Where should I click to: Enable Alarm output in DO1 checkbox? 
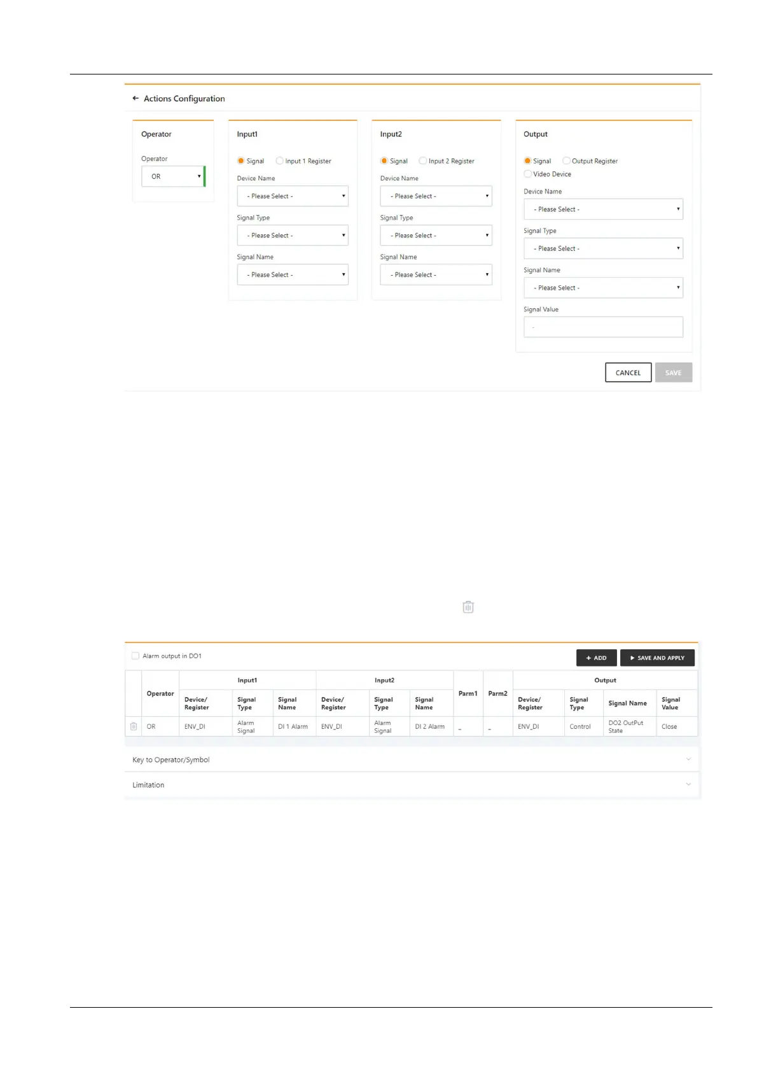(x=135, y=656)
